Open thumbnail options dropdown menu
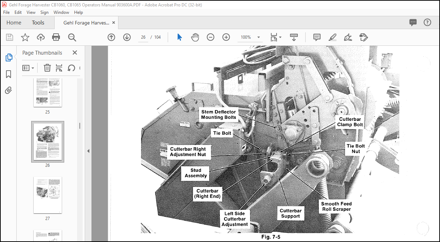The height and width of the screenshot is (242, 440). pos(28,68)
